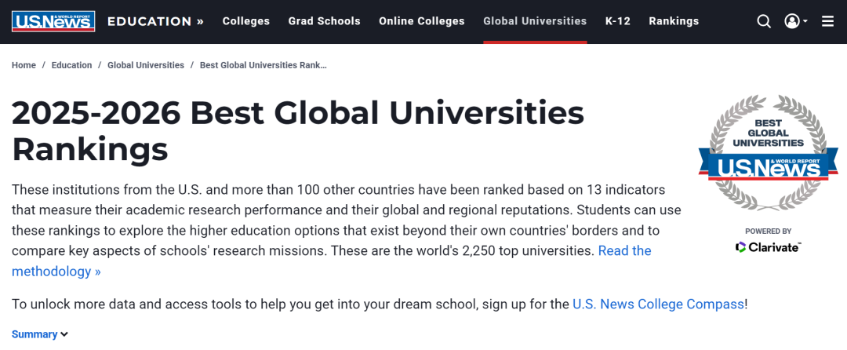Viewport: 847px width, 350px height.
Task: Open the Read the methodology link
Action: tap(624, 251)
